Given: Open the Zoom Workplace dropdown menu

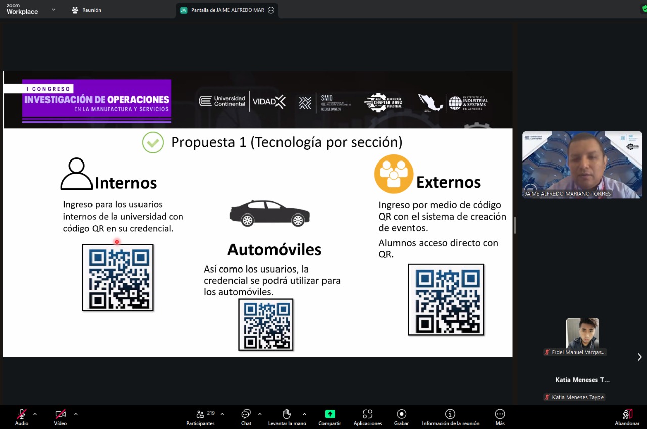Looking at the screenshot, I should 53,10.
